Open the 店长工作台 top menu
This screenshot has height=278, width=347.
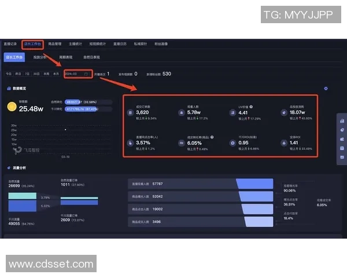pos(32,43)
